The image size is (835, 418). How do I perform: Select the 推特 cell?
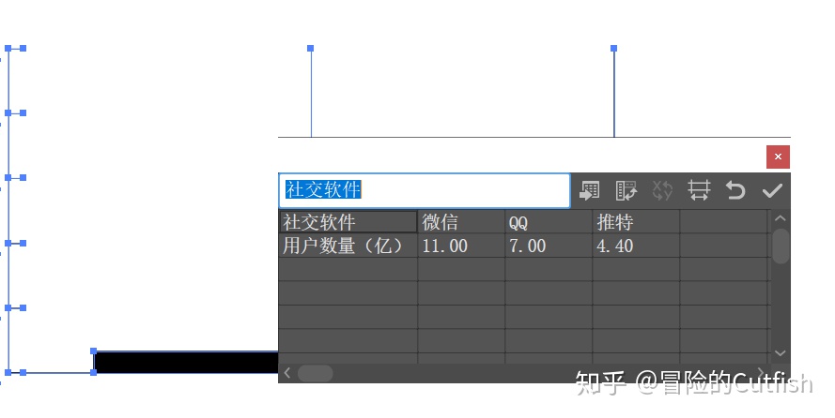(637, 222)
